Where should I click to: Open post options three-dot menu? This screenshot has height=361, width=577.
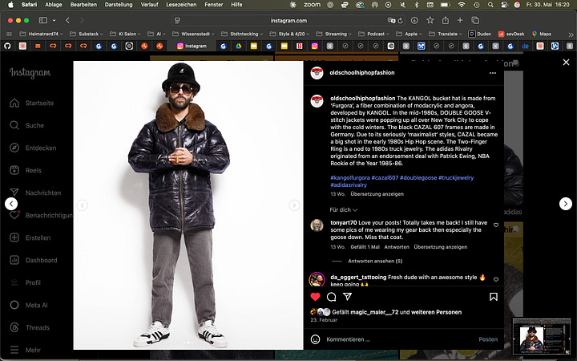pos(493,73)
